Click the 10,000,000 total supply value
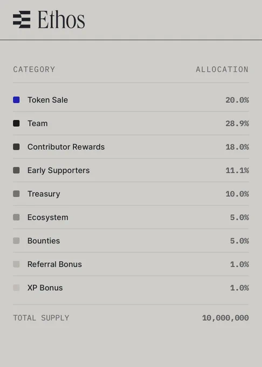The height and width of the screenshot is (367, 262). pyautogui.click(x=225, y=318)
